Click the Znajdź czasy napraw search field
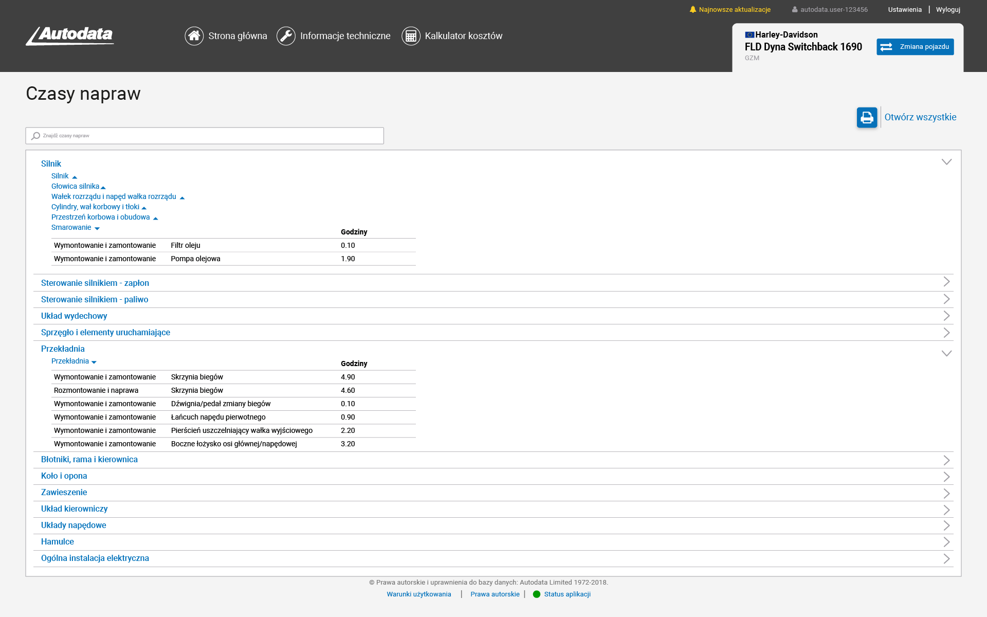 pos(205,136)
